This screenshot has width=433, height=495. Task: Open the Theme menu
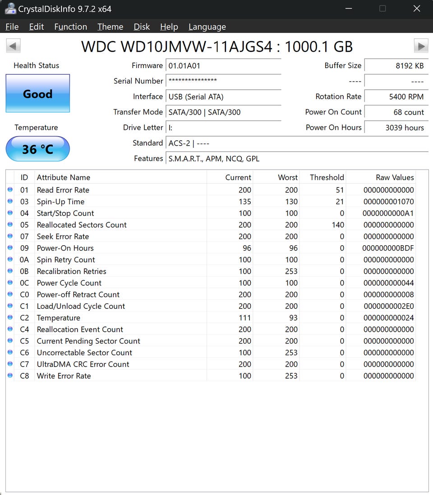110,27
